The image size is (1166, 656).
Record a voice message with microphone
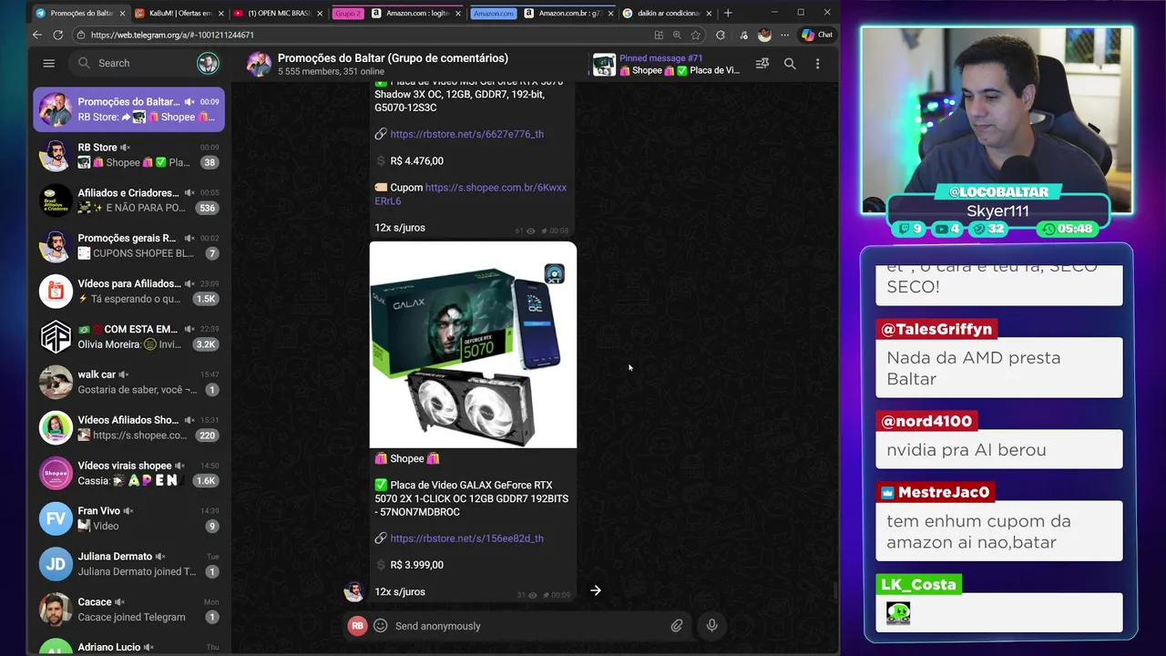click(x=711, y=626)
